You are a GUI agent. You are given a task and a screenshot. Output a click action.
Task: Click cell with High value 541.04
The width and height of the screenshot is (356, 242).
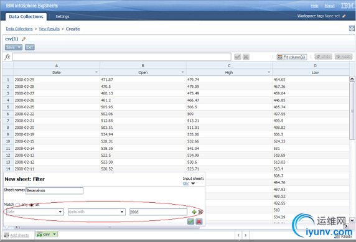point(229,149)
